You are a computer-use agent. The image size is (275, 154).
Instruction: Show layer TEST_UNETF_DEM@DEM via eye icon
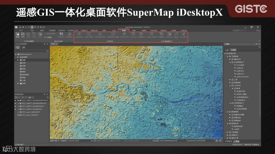pos(18,109)
